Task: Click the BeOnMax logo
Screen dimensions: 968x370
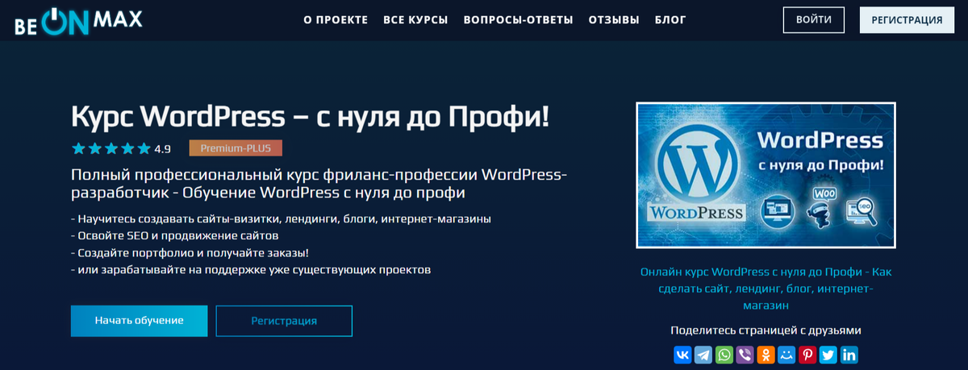Action: 78,20
